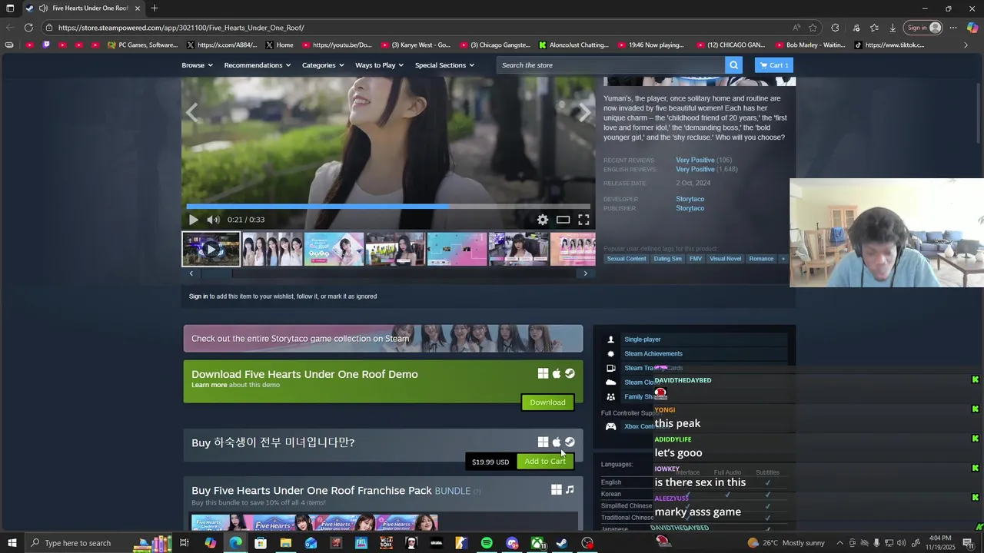The height and width of the screenshot is (553, 984).
Task: Open the Kanye West bookmark
Action: point(416,45)
